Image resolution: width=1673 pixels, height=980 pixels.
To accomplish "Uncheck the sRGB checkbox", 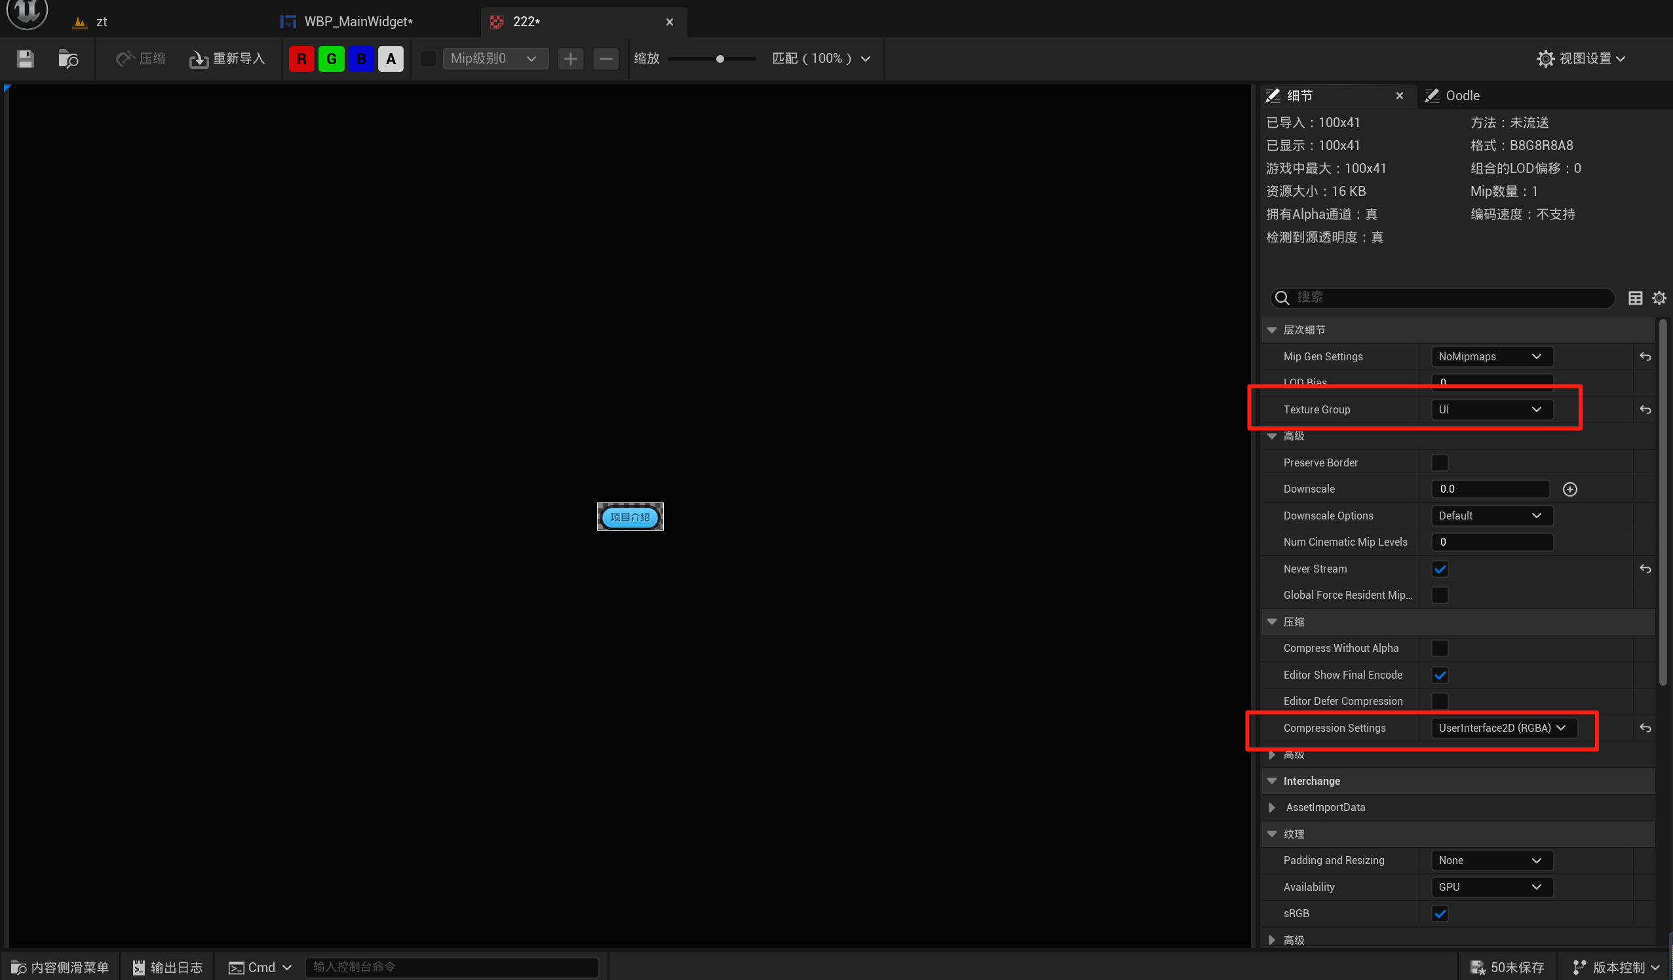I will tap(1440, 913).
